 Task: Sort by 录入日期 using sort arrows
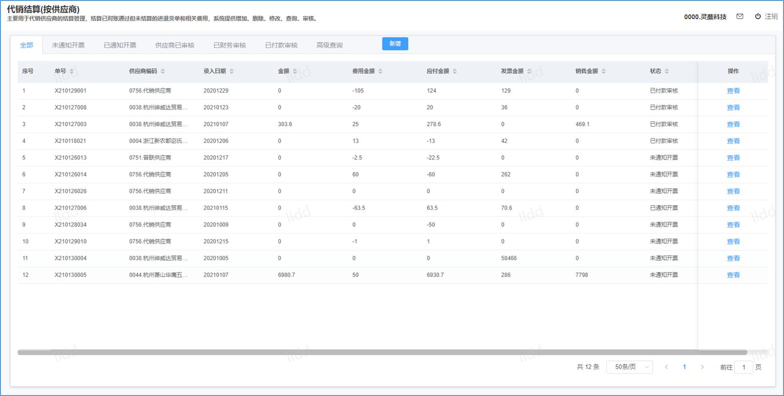coord(232,71)
